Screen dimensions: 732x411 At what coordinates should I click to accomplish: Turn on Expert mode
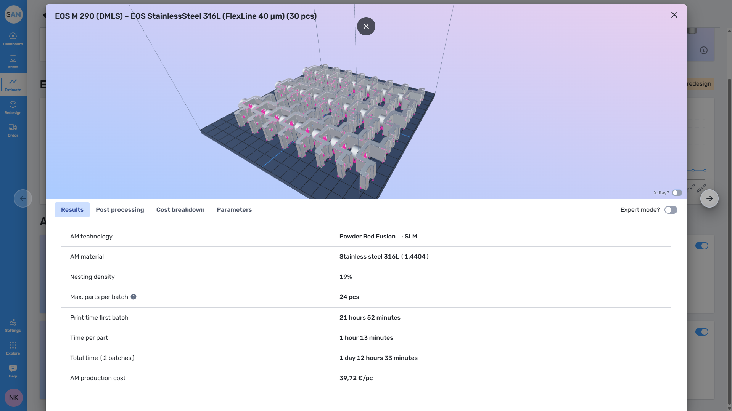[671, 210]
